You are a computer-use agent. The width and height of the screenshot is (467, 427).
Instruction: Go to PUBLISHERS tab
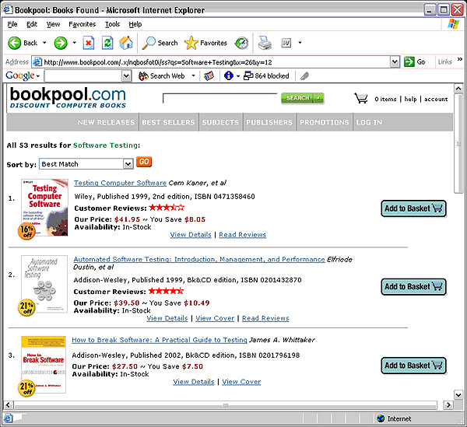(x=269, y=122)
